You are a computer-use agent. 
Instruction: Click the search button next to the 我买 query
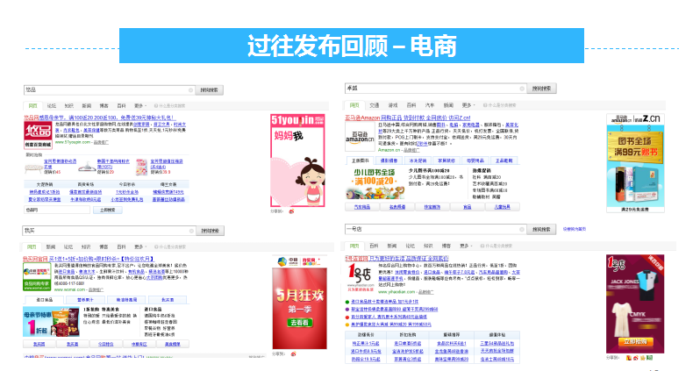click(210, 231)
